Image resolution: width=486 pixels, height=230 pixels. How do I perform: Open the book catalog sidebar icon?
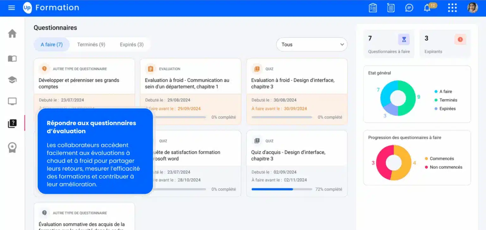(x=12, y=58)
